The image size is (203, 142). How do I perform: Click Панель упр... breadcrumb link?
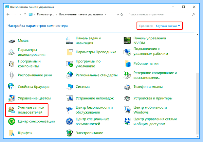tap(46, 14)
